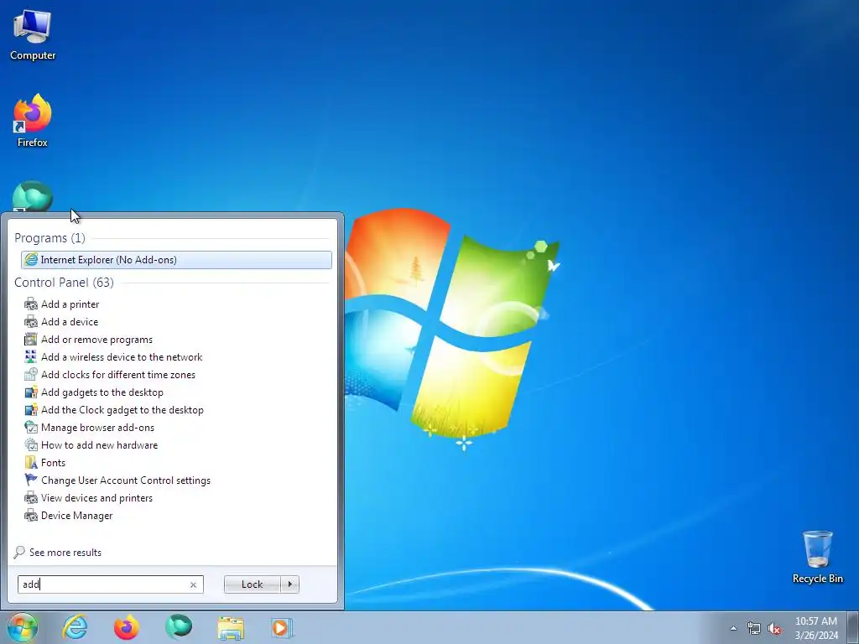
Task: Click the icon beside 'How to add new hardware'
Action: [31, 444]
